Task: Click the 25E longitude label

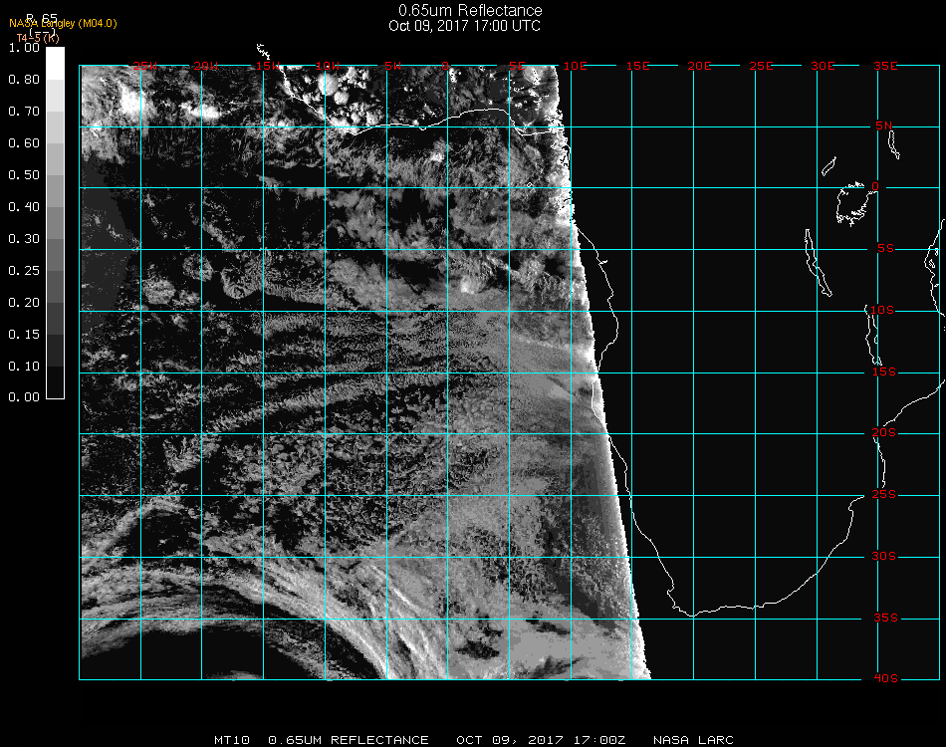Action: pyautogui.click(x=761, y=66)
